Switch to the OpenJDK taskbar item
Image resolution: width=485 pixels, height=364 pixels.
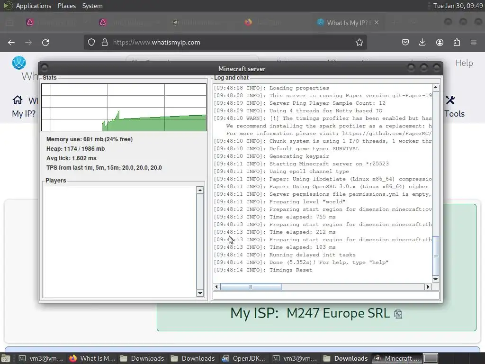pos(244,358)
